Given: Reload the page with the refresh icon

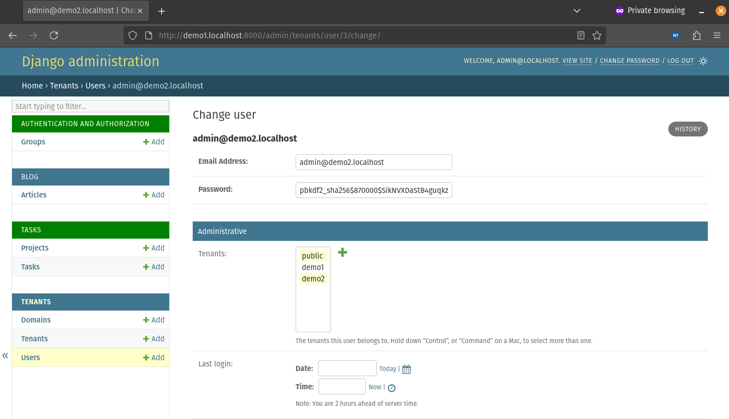Looking at the screenshot, I should pos(54,35).
